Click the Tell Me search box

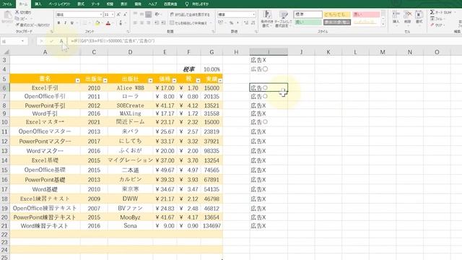point(197,4)
